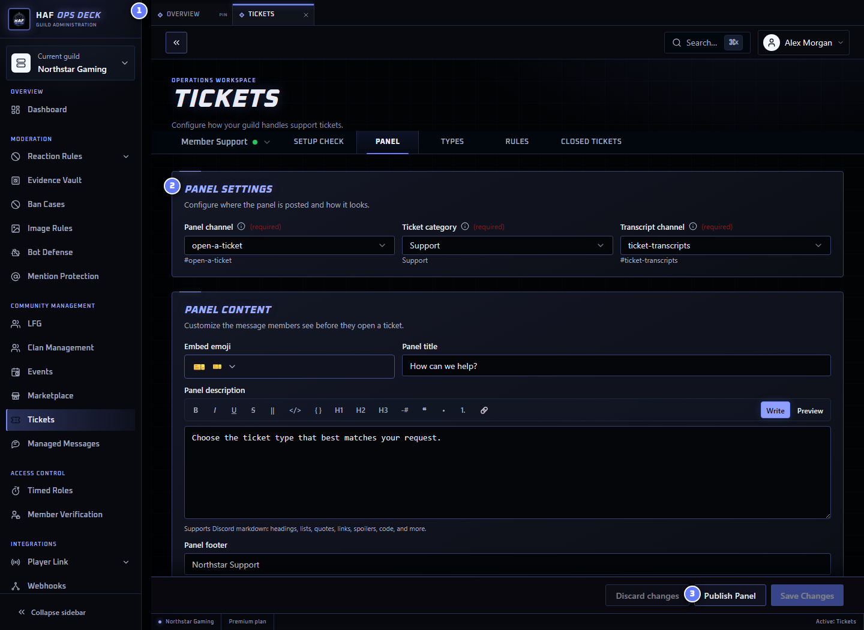This screenshot has height=630, width=864.
Task: Click Discard changes button
Action: tap(647, 595)
